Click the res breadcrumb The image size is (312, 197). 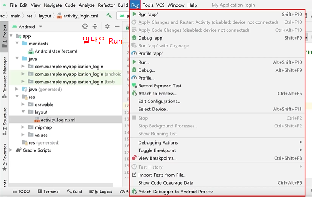coord(30,16)
